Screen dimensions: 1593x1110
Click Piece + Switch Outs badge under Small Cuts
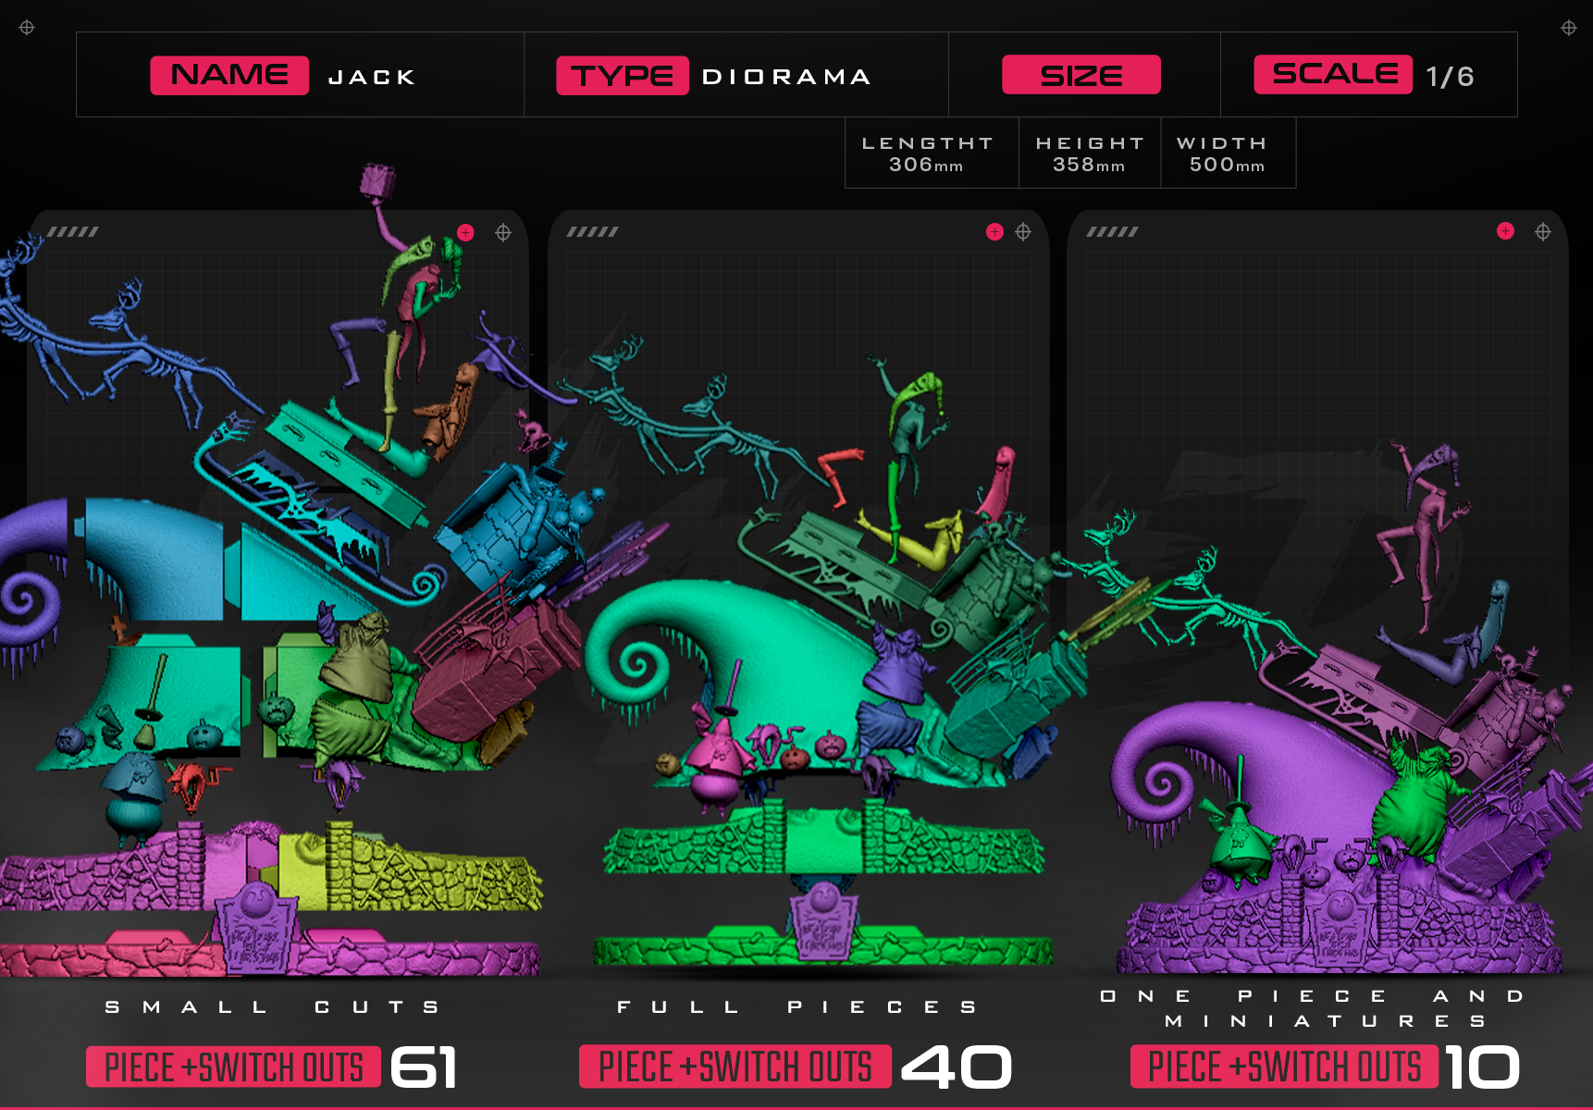point(233,1067)
